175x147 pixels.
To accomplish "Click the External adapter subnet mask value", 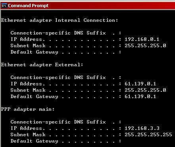I will (145, 90).
